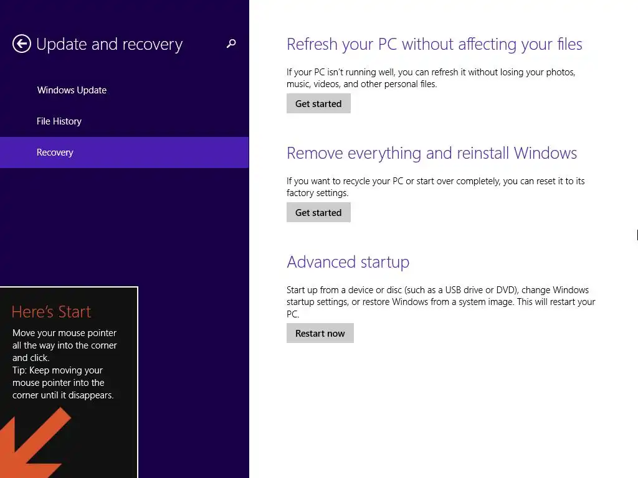Click Get started under Remove everything

pos(318,213)
